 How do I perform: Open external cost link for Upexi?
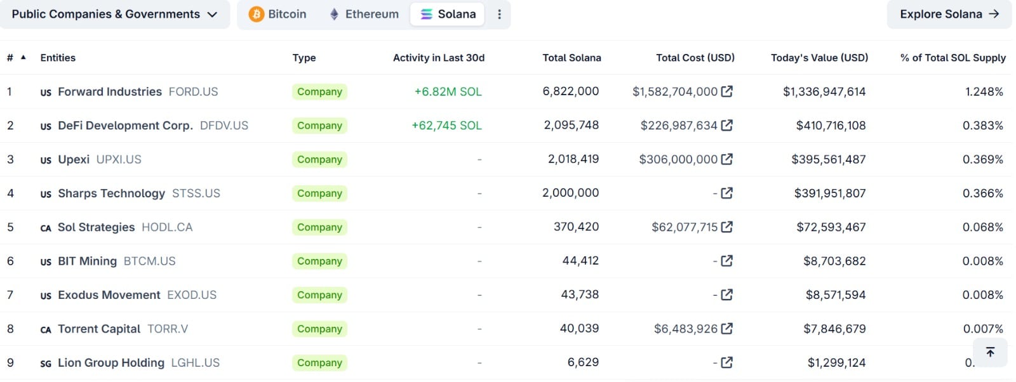click(x=727, y=159)
